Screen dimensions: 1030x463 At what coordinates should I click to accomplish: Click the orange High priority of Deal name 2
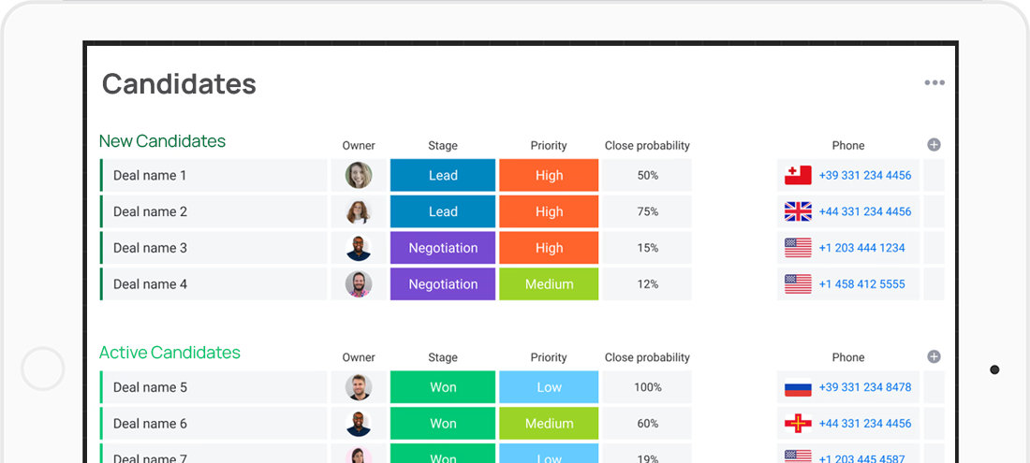549,211
